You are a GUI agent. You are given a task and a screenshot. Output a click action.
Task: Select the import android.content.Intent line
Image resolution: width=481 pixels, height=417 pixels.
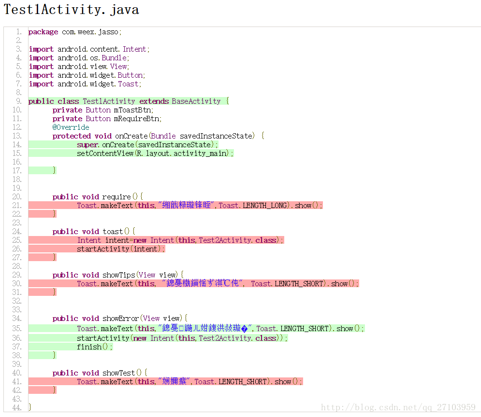coord(89,49)
